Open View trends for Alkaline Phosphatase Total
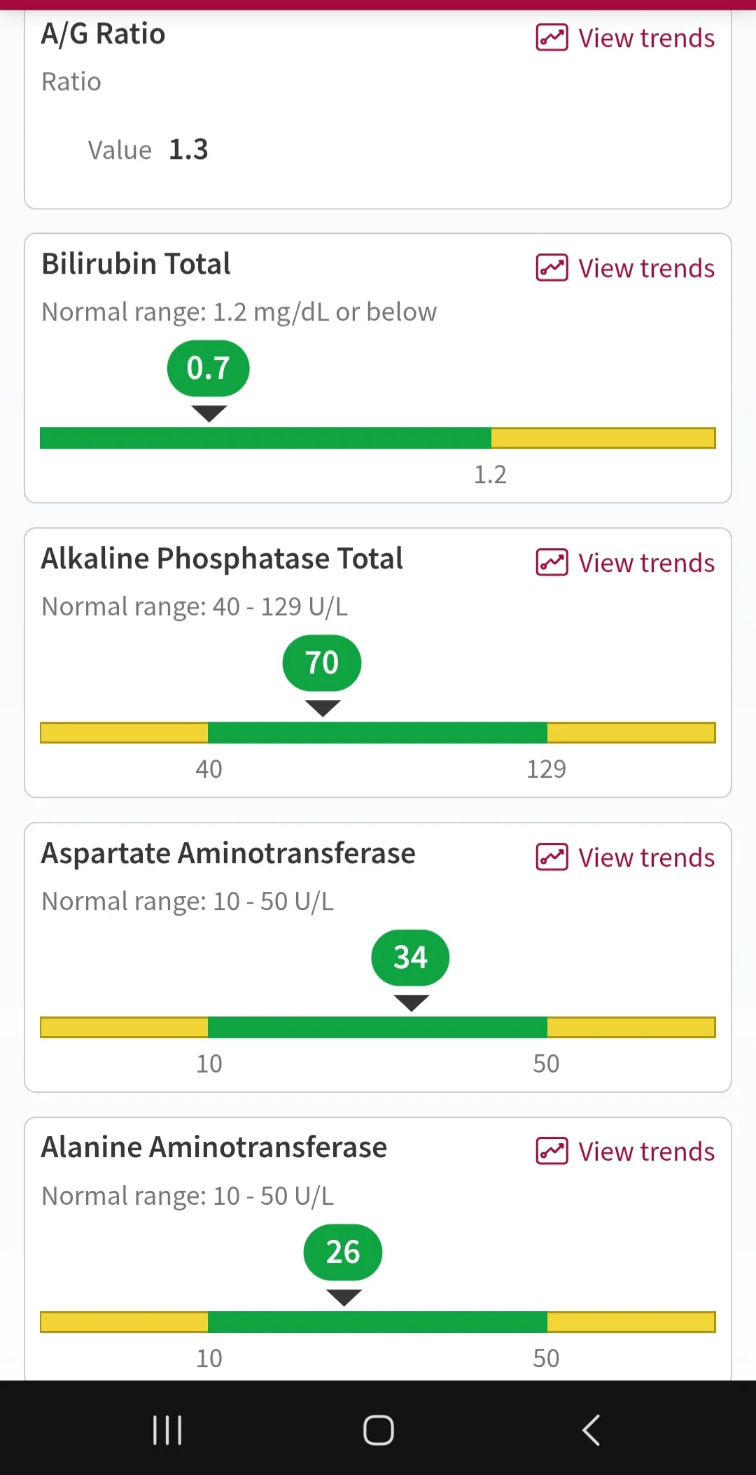The height and width of the screenshot is (1475, 756). (625, 563)
